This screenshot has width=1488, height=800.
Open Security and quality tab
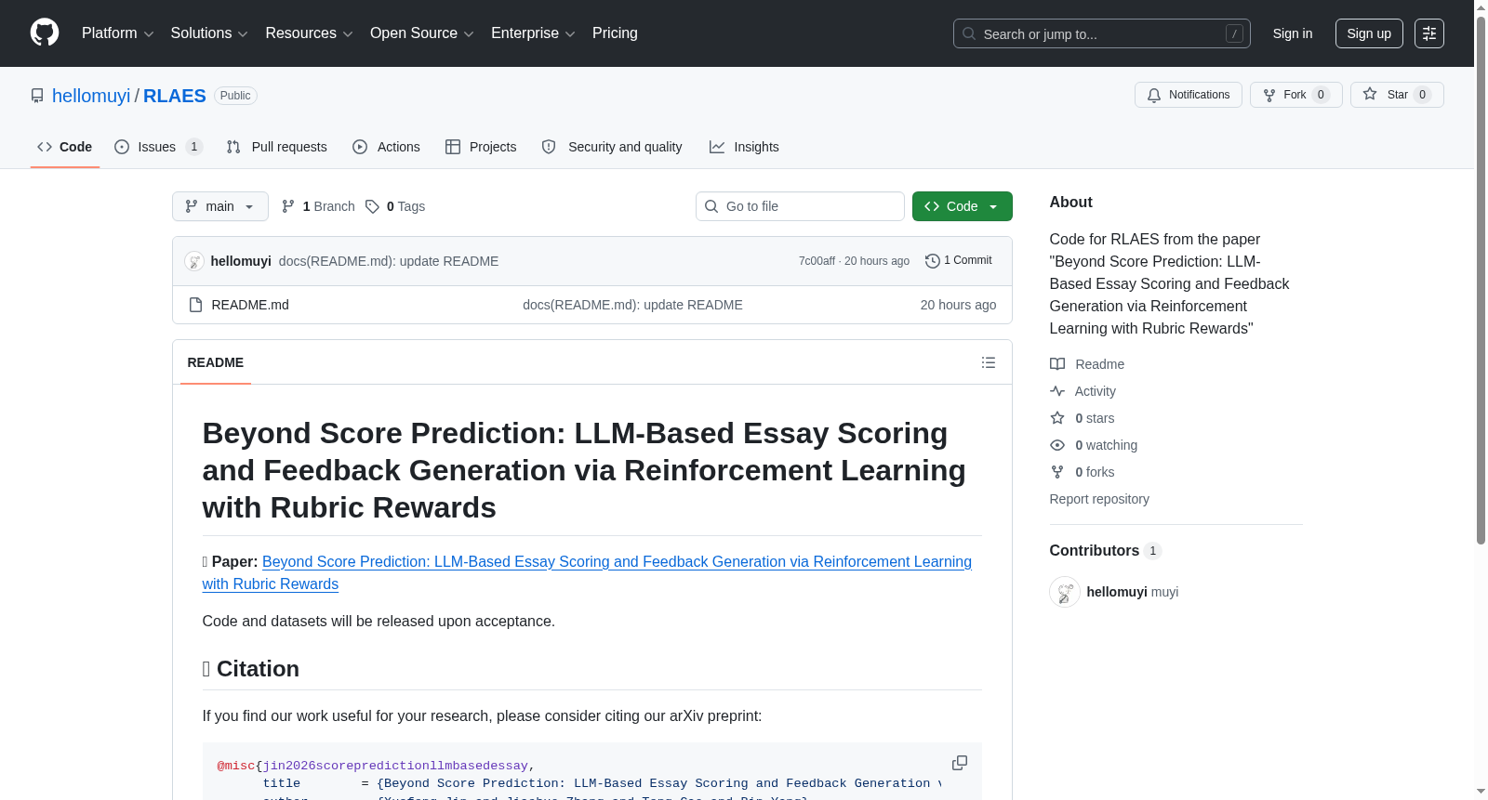point(612,147)
